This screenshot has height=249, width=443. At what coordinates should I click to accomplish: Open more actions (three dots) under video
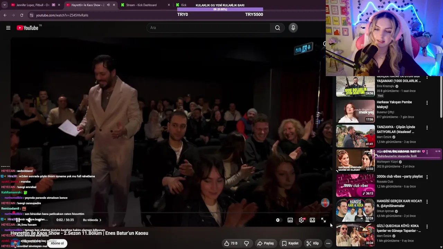[x=328, y=243]
